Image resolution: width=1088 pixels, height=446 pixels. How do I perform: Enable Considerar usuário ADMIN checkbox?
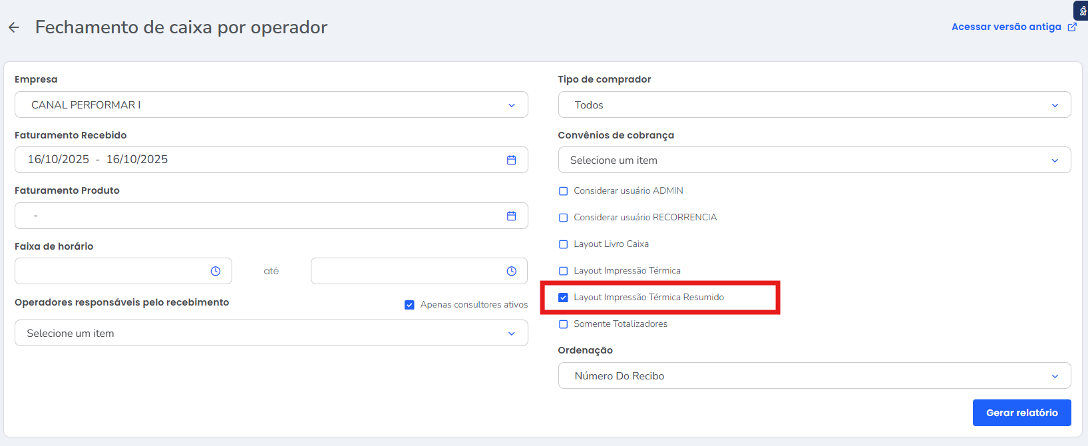tap(564, 191)
